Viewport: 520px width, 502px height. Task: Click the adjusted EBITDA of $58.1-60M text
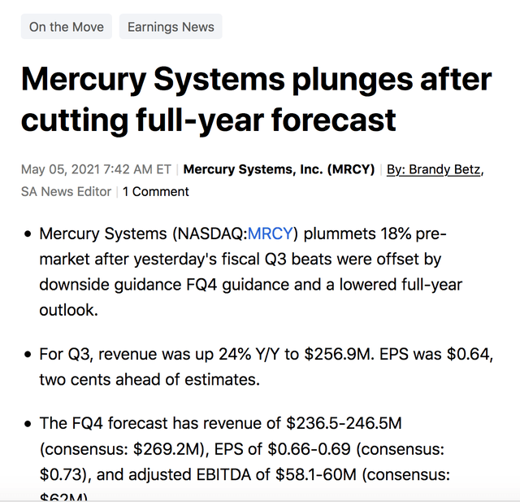[242, 474]
